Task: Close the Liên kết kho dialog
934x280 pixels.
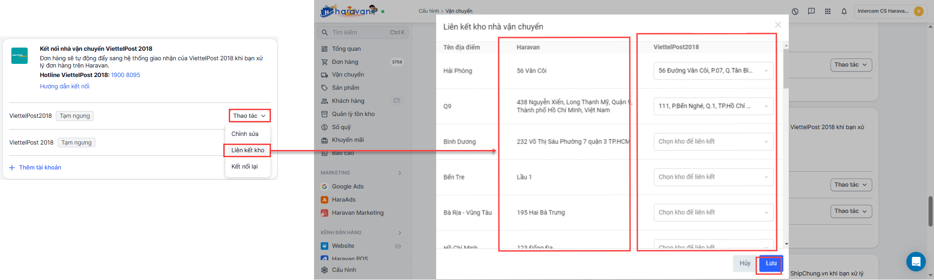Action: tap(778, 25)
